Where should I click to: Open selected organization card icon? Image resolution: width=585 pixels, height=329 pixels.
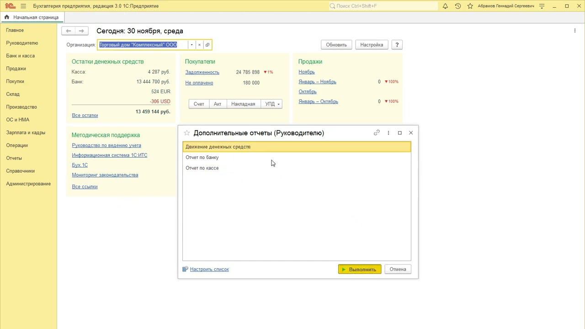[207, 45]
